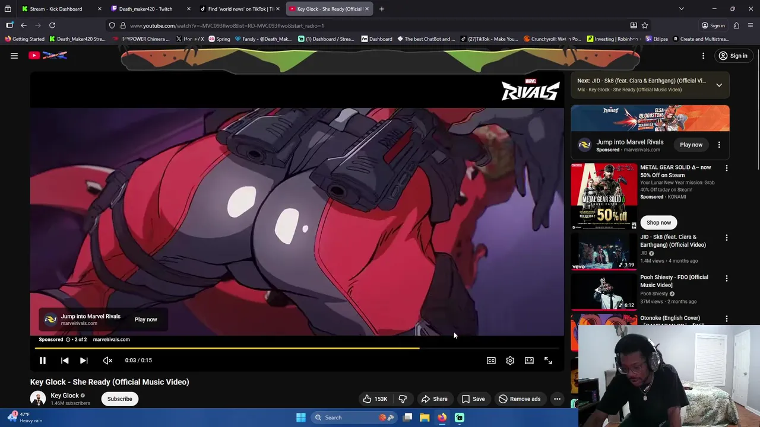760x427 pixels.
Task: Expand the Mix playlist panel chevron
Action: pyautogui.click(x=719, y=85)
